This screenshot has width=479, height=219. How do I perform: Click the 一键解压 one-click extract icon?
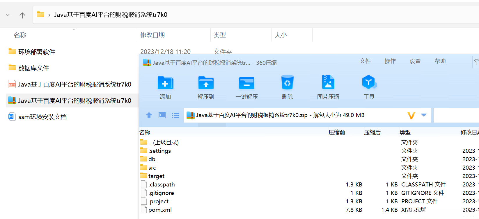[246, 83]
